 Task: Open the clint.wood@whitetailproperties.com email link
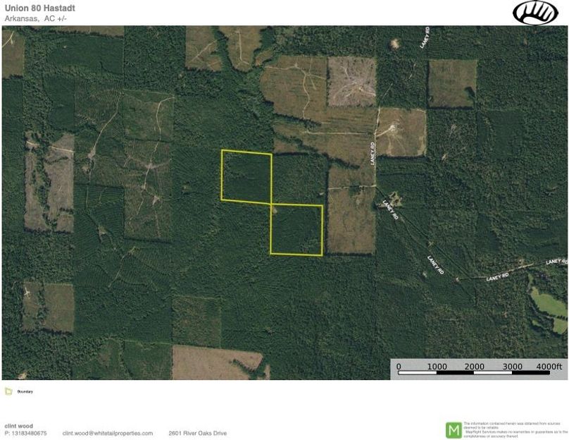(x=108, y=433)
